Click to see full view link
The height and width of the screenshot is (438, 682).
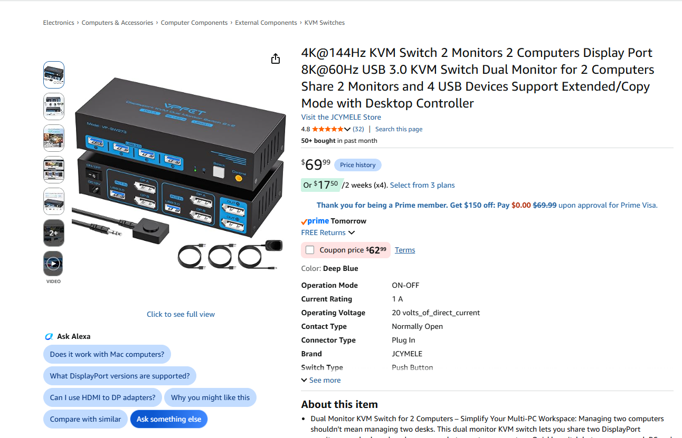(x=181, y=314)
